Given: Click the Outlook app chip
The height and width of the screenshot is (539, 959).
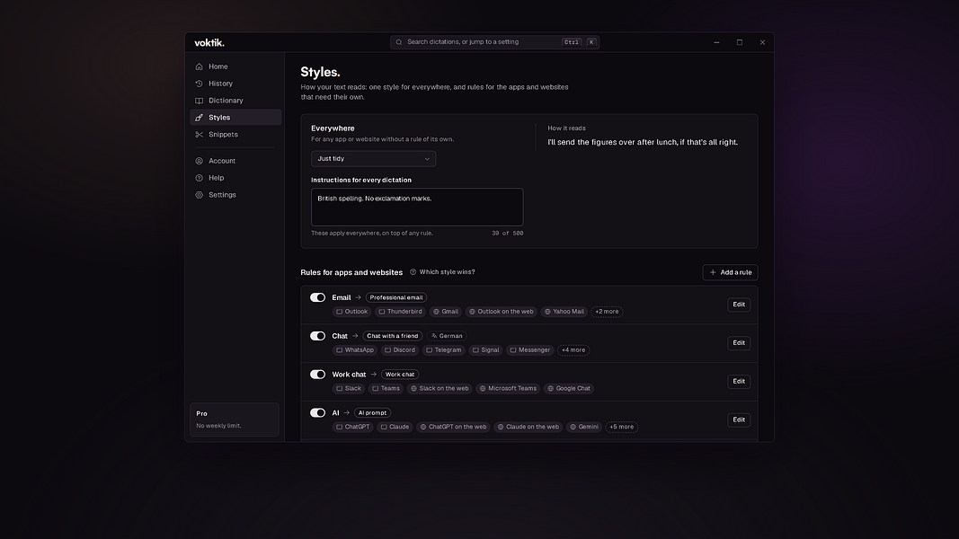Looking at the screenshot, I should [351, 312].
